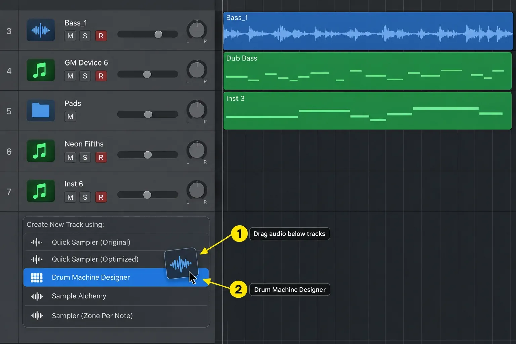
Task: Click the Quick Sampler (Original) waveform icon
Action: pyautogui.click(x=37, y=242)
